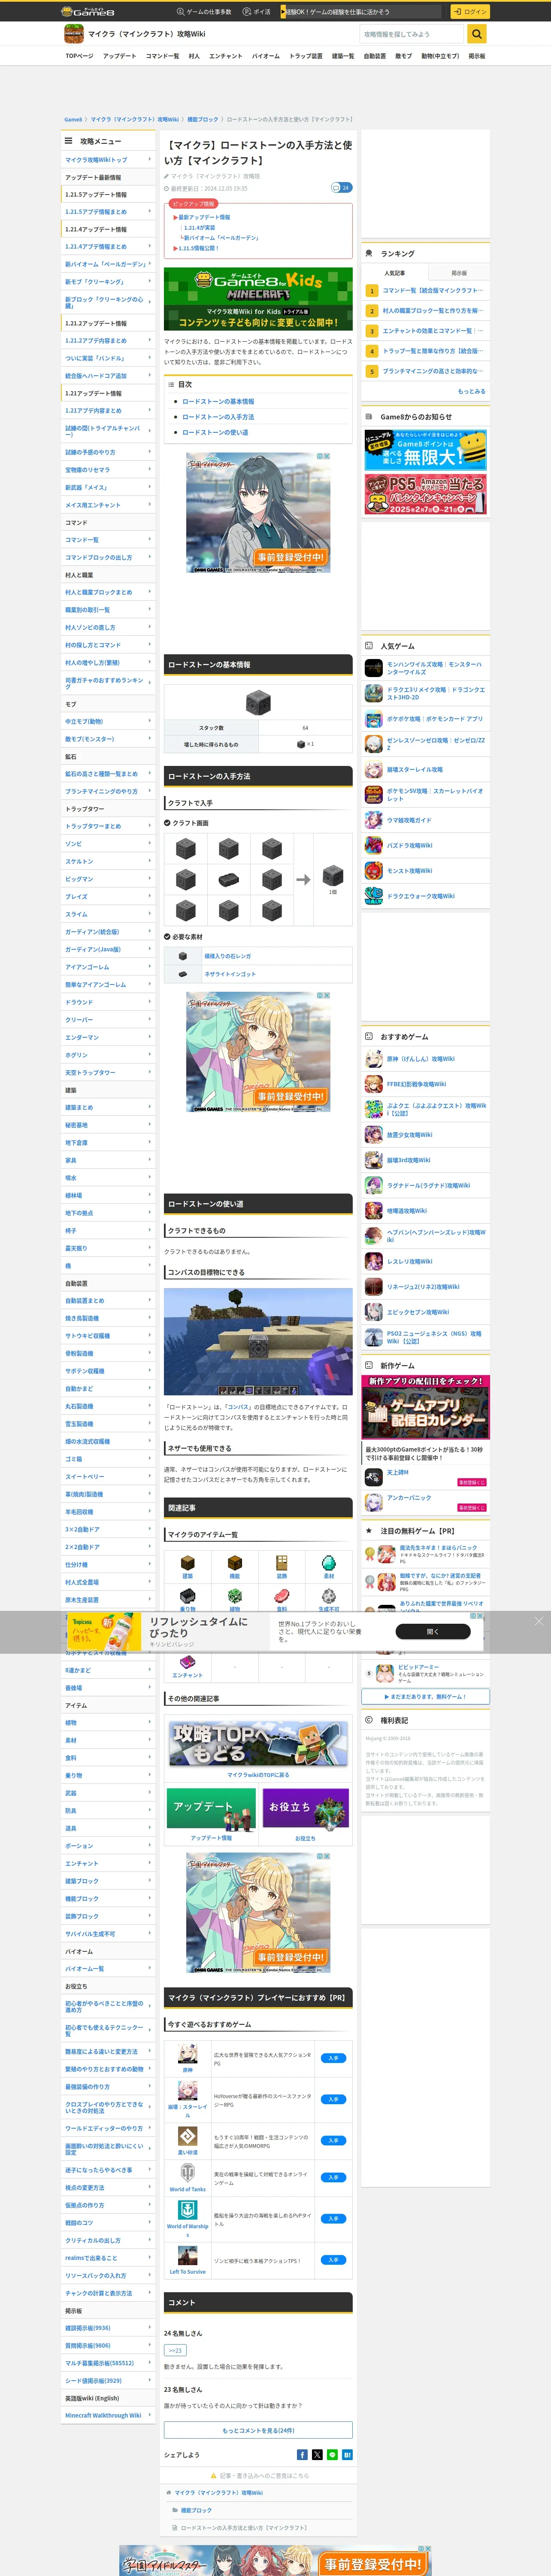Viewport: 551px width, 2576px height.
Task: Switch to the 人気記事 ranking tab
Action: click(x=395, y=273)
